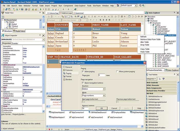Click the designer horizontal scrollbar at bottom
Viewport: 180px width, 131px height.
tap(95, 126)
